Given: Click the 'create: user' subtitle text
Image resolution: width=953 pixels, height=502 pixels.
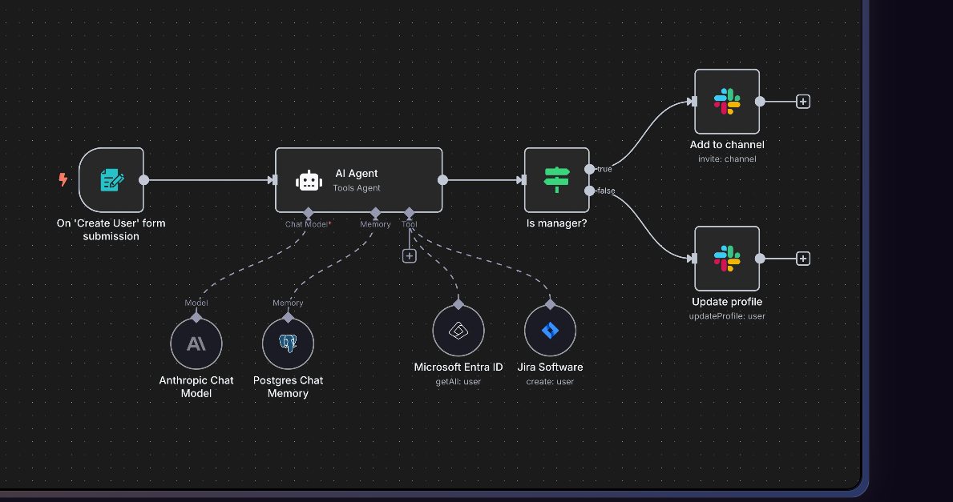Looking at the screenshot, I should click(550, 382).
